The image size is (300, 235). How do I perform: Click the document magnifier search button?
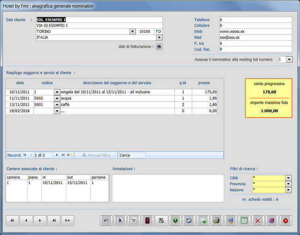click(161, 220)
